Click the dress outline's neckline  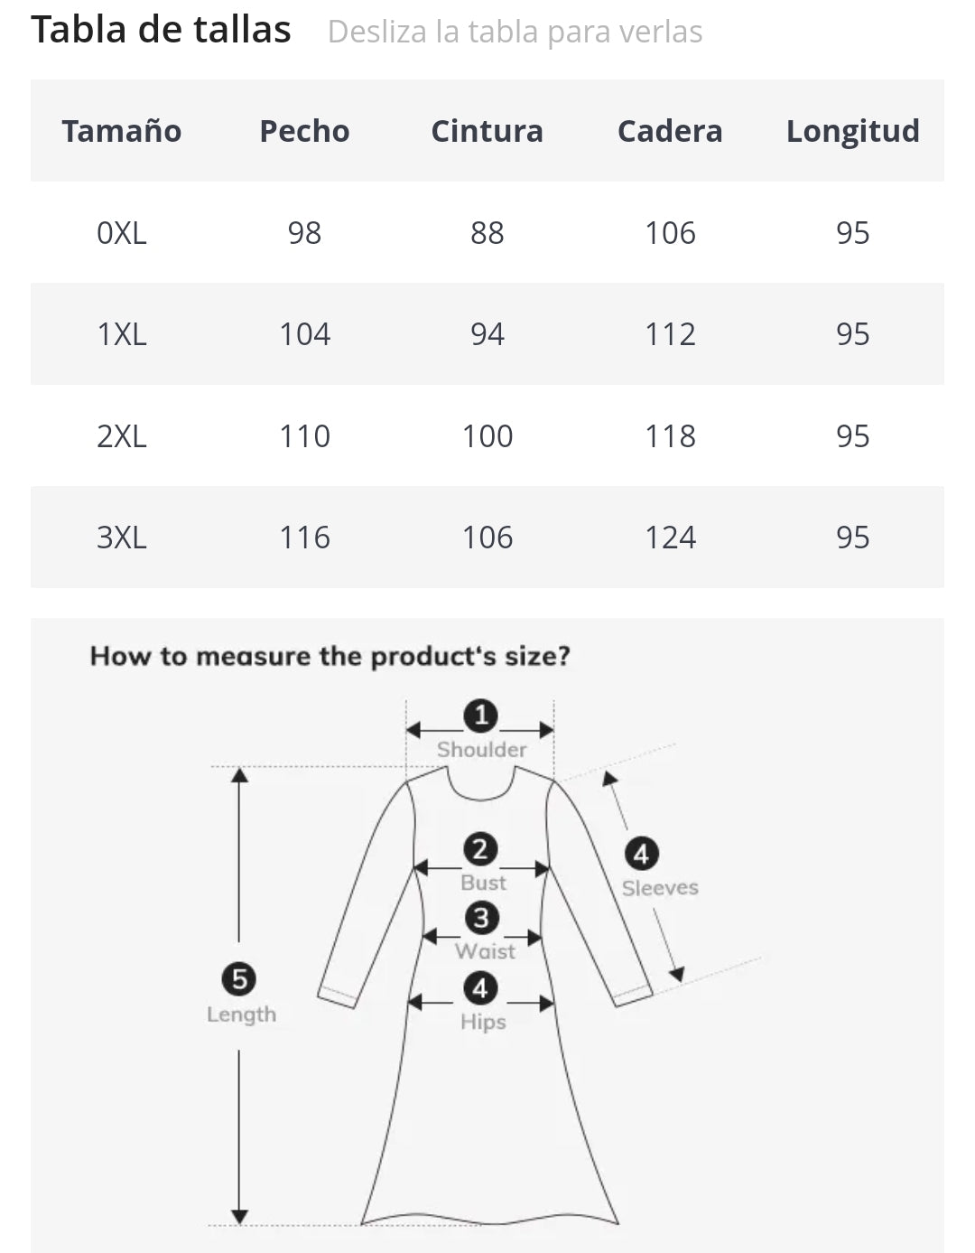point(482,786)
